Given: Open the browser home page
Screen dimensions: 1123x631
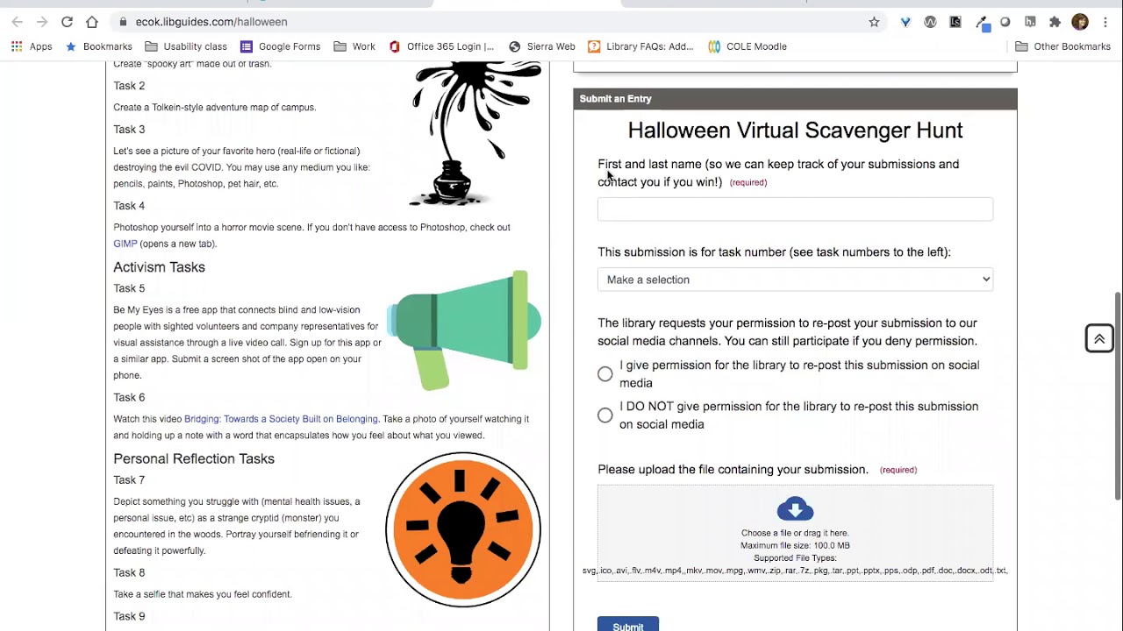Looking at the screenshot, I should 92,22.
